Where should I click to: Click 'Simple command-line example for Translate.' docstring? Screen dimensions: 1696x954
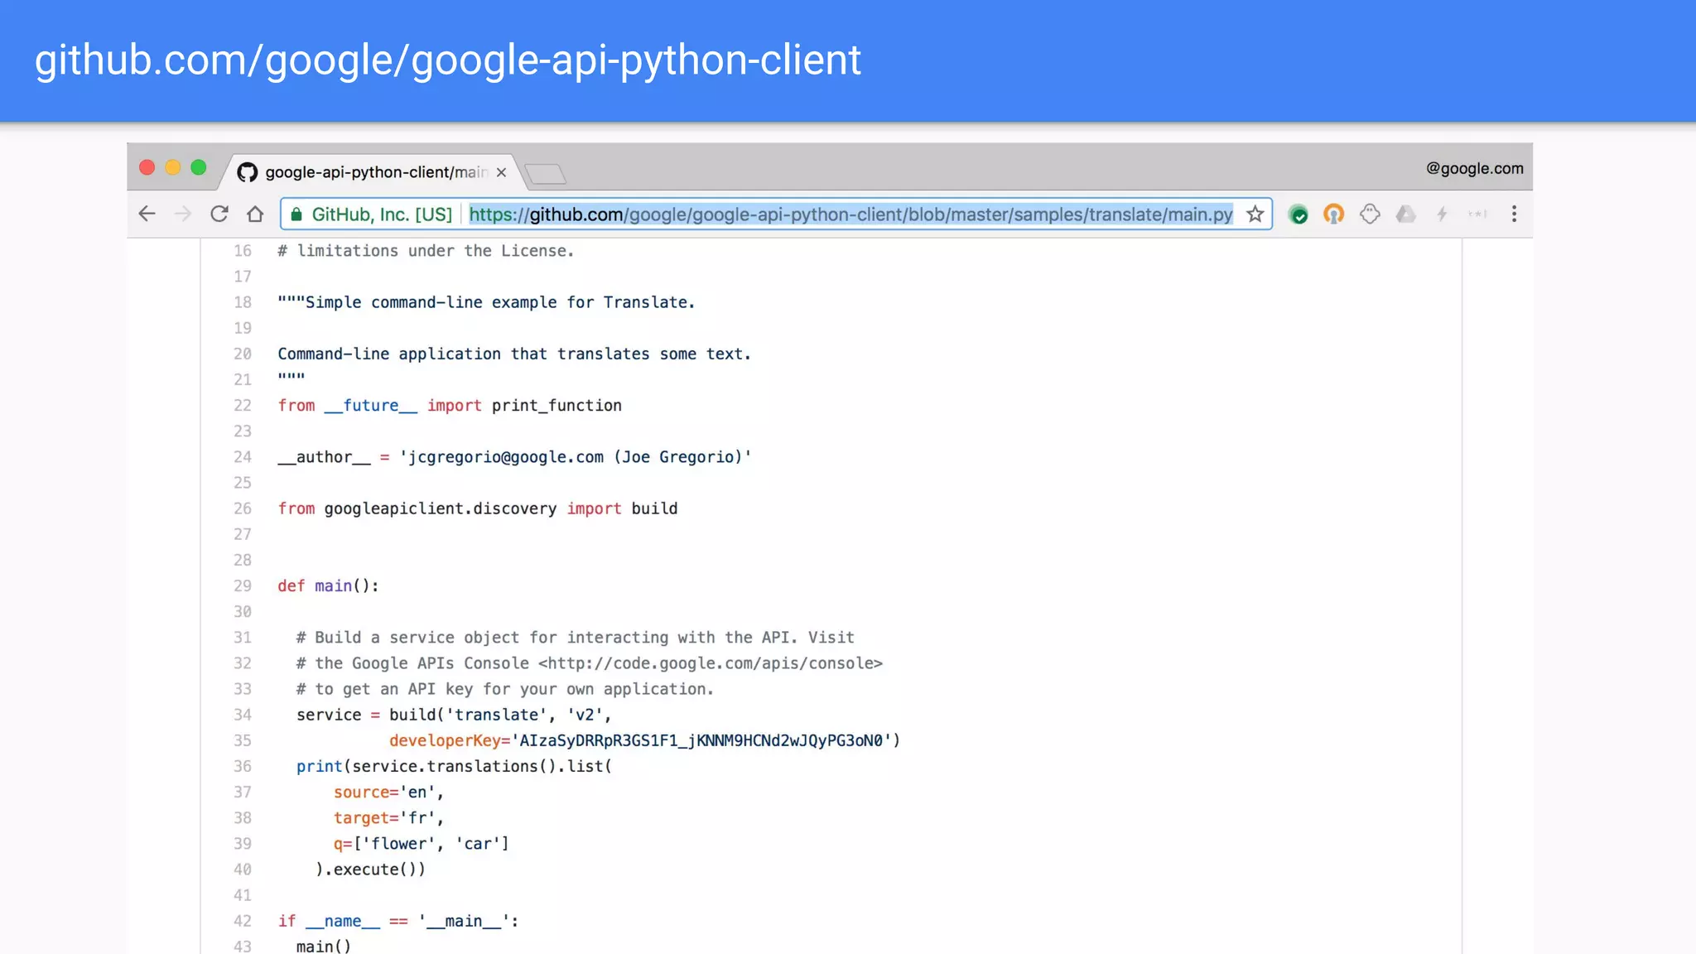click(500, 303)
